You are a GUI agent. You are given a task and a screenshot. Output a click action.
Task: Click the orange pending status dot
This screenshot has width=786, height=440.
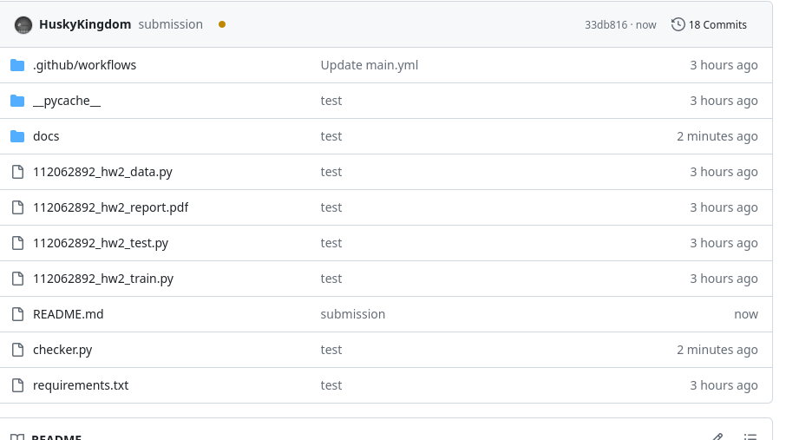tap(222, 24)
